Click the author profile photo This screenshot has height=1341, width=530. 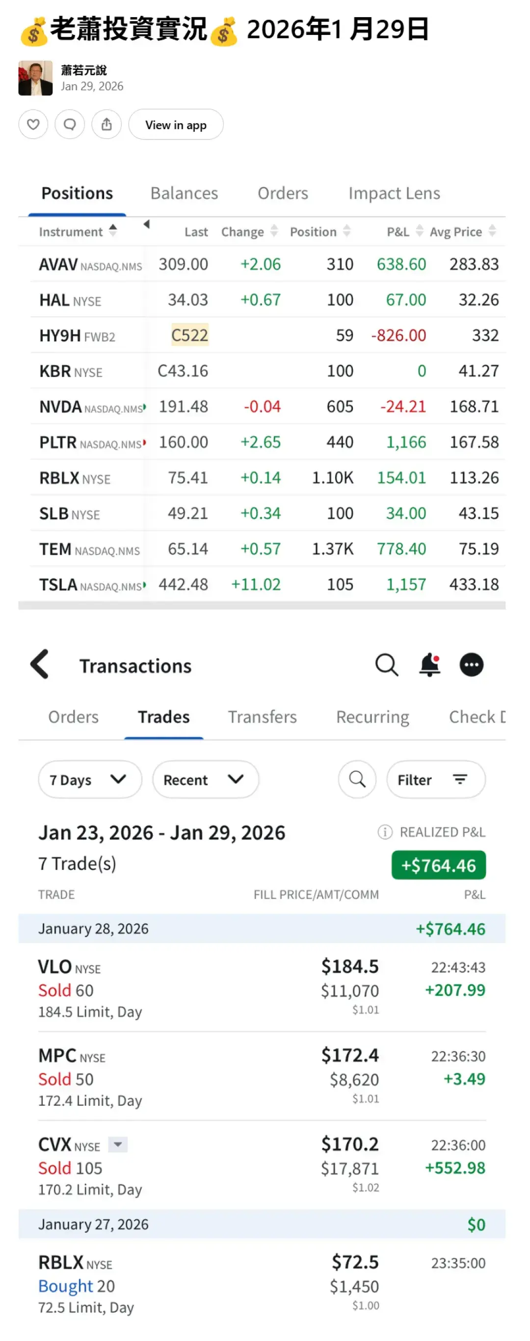35,78
